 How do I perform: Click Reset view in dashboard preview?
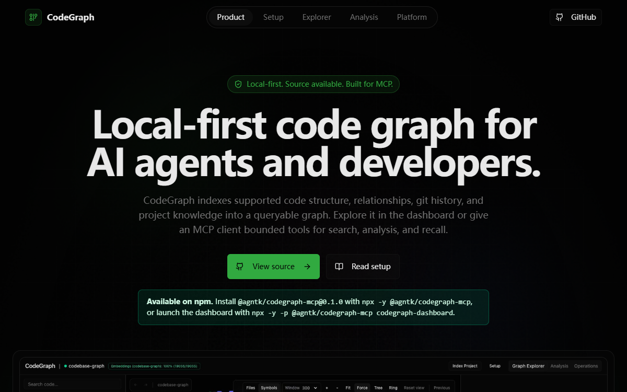414,388
